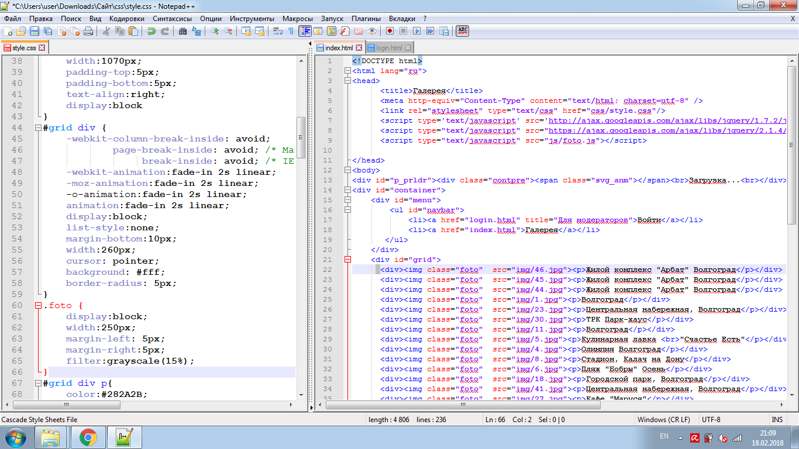The width and height of the screenshot is (799, 449).
Task: Click the Zoom In magnifier icon
Action: coord(214,31)
